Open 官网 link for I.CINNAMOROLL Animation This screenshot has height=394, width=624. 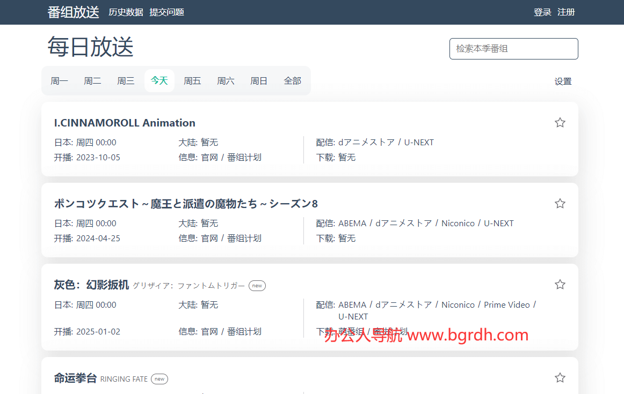pos(209,158)
